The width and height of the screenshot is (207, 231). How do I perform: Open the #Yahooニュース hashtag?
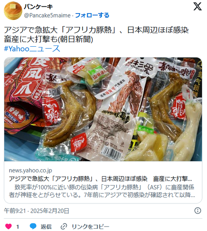[32, 49]
